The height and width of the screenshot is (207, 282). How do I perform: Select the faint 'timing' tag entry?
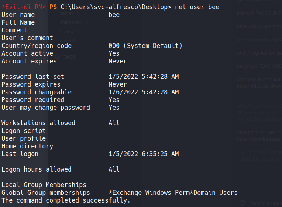point(66,31)
